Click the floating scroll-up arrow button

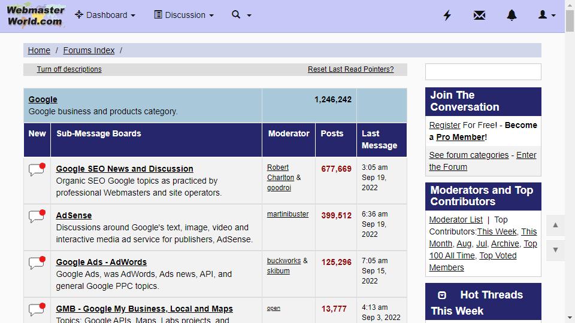pos(555,225)
